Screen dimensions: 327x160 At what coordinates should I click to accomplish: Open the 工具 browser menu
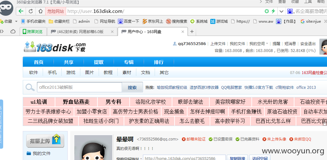click(308, 2)
